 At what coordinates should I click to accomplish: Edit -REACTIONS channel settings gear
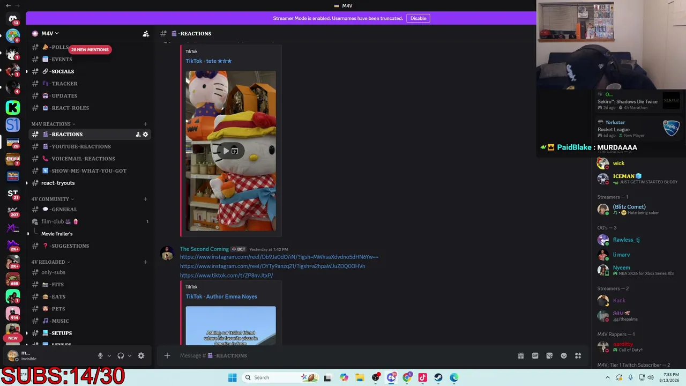(x=145, y=135)
